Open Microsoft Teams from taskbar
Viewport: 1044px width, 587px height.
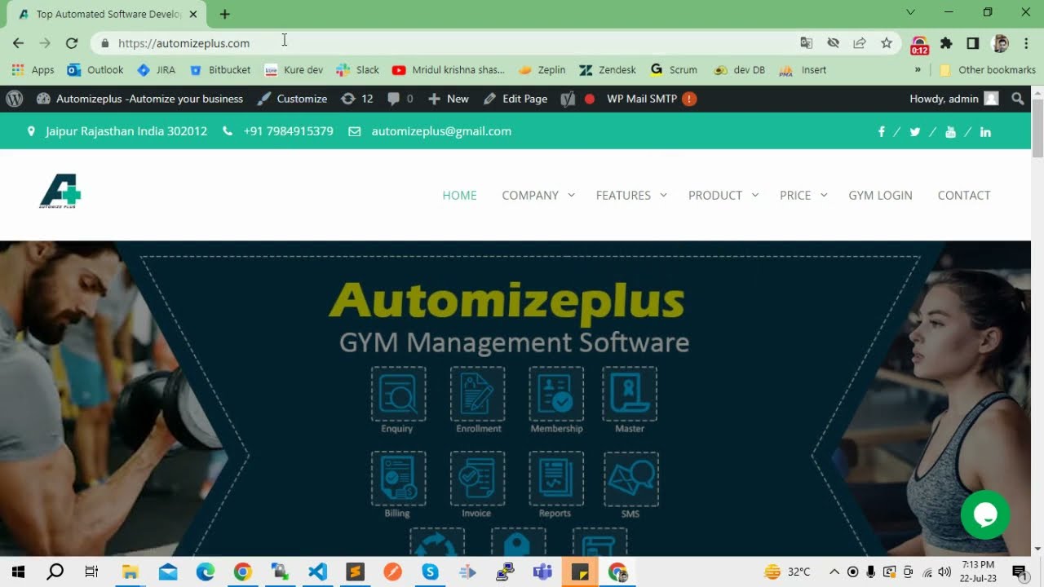coord(542,572)
